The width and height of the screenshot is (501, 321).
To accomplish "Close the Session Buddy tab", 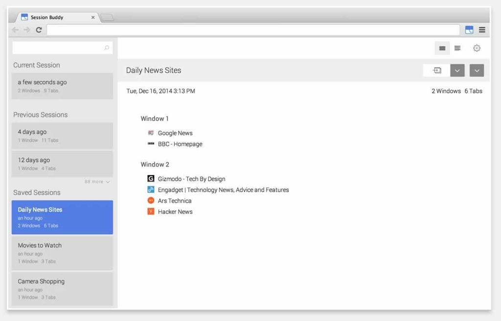I will 93,18.
